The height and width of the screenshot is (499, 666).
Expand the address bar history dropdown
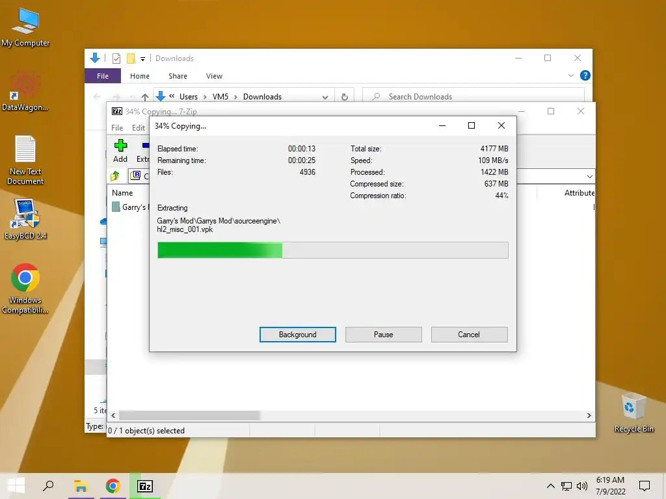click(325, 97)
